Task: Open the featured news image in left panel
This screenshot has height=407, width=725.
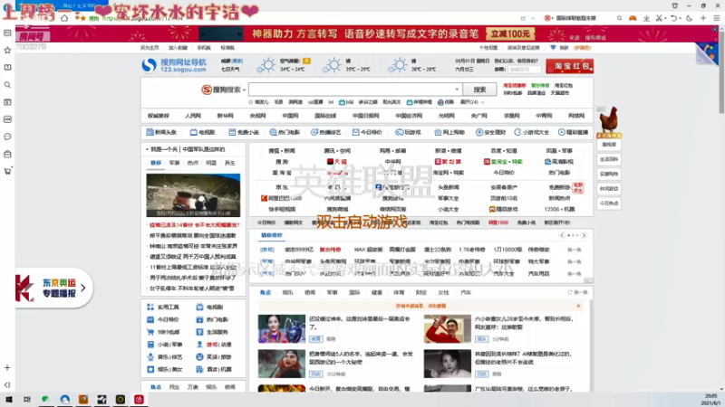Action: (x=193, y=195)
